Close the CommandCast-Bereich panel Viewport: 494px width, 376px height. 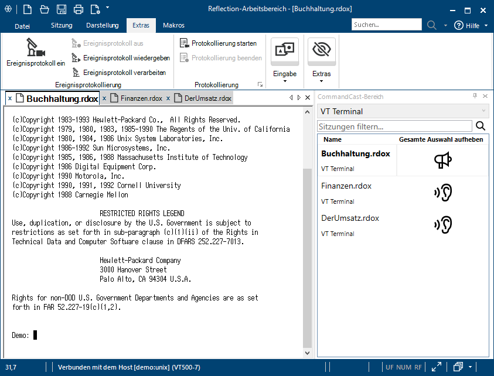click(x=485, y=95)
